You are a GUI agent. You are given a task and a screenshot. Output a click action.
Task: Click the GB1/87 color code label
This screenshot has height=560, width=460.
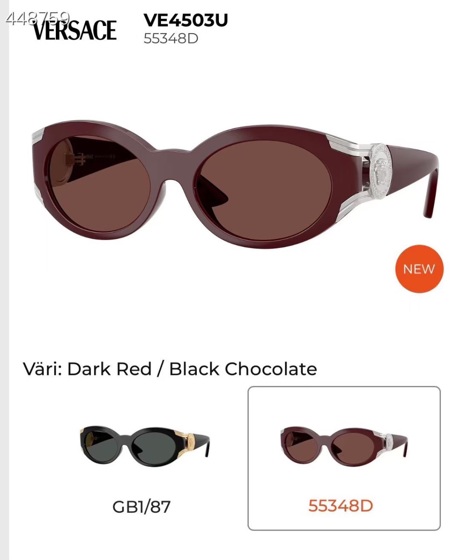(x=141, y=506)
